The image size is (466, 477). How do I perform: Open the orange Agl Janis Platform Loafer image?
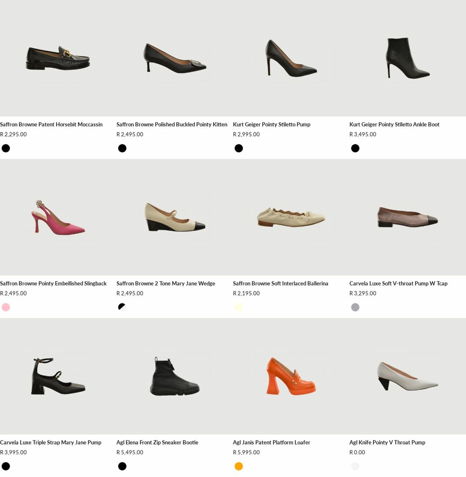(x=291, y=376)
